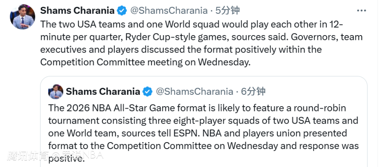Click the verified badge beside the top author name
The height and width of the screenshot is (167, 392).
click(x=122, y=10)
